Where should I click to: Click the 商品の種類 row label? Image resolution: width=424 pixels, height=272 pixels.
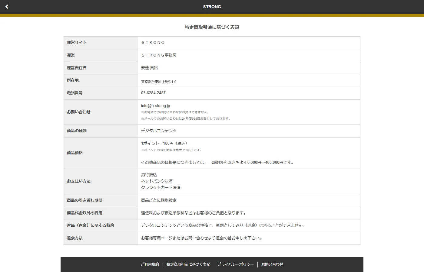tap(77, 131)
